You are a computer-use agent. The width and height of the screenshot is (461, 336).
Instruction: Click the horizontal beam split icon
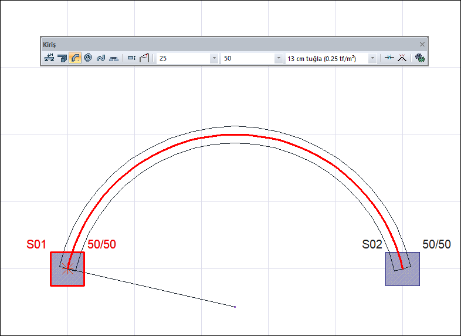click(x=389, y=58)
